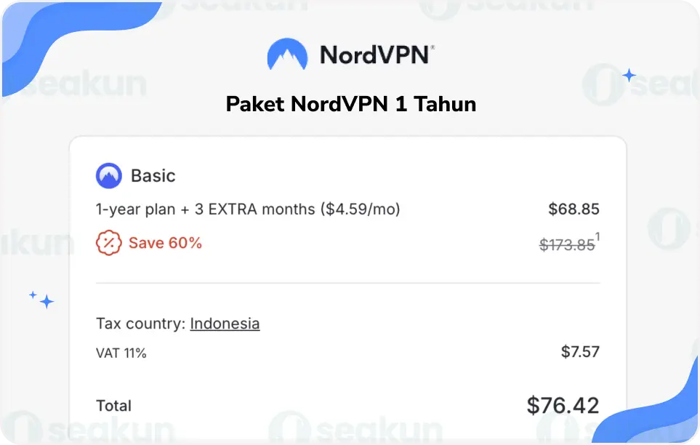Click the red discount percent badge
700x445 pixels.
108,243
